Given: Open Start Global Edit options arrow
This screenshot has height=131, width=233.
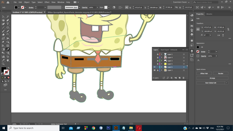Looking at the screenshot, I should 226,83.
